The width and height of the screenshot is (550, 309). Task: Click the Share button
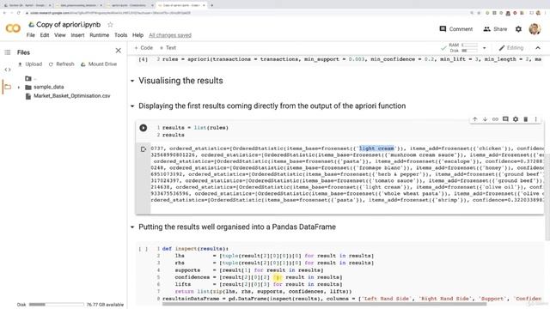click(495, 29)
